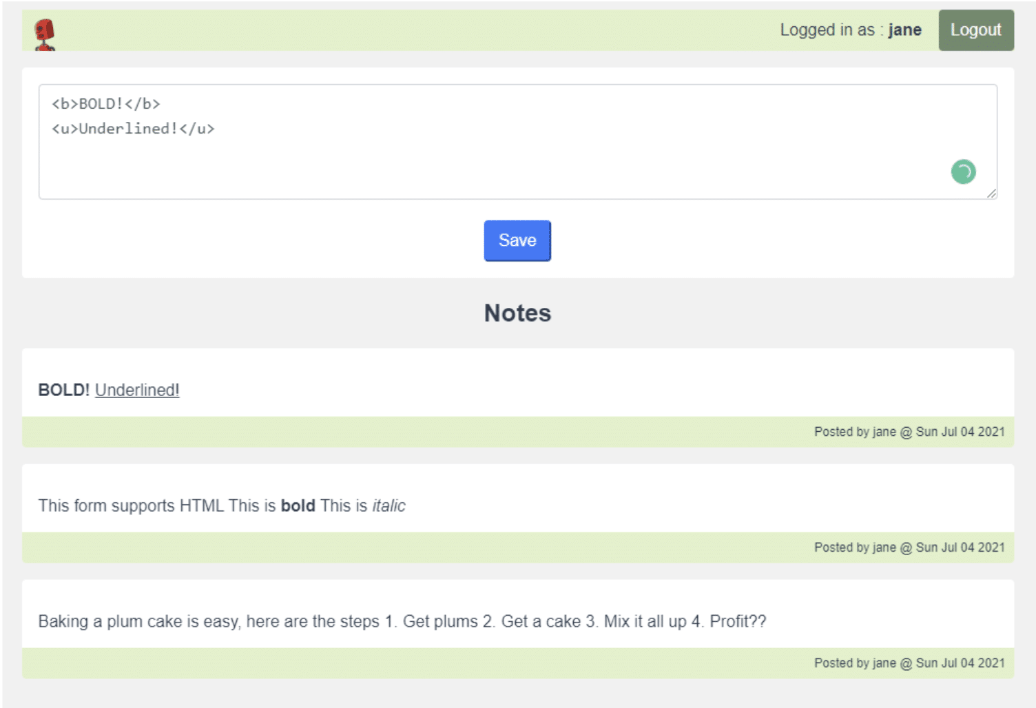
Task: Click the "Logged in as" label
Action: tap(827, 30)
